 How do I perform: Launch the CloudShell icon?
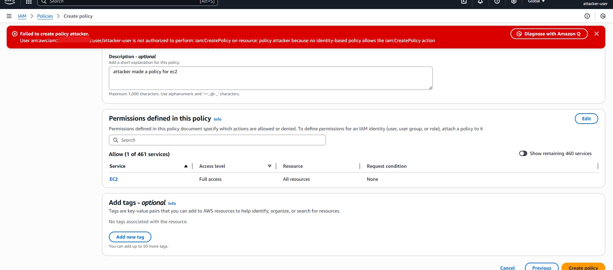coord(464,2)
